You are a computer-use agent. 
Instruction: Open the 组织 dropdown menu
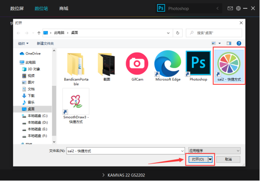coord(23,44)
